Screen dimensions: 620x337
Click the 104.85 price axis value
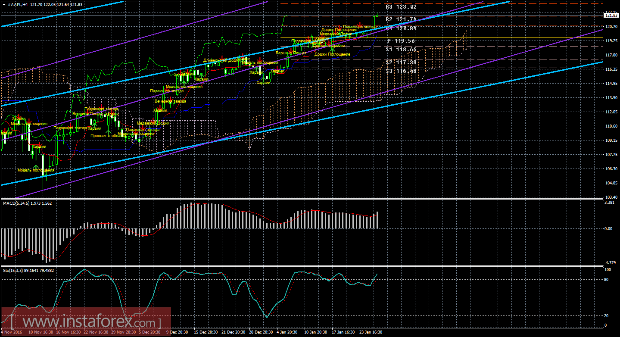coord(611,183)
